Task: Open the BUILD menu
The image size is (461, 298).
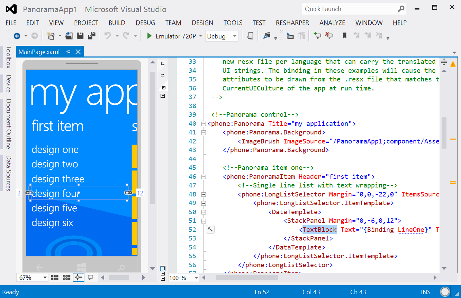Action: [x=117, y=23]
